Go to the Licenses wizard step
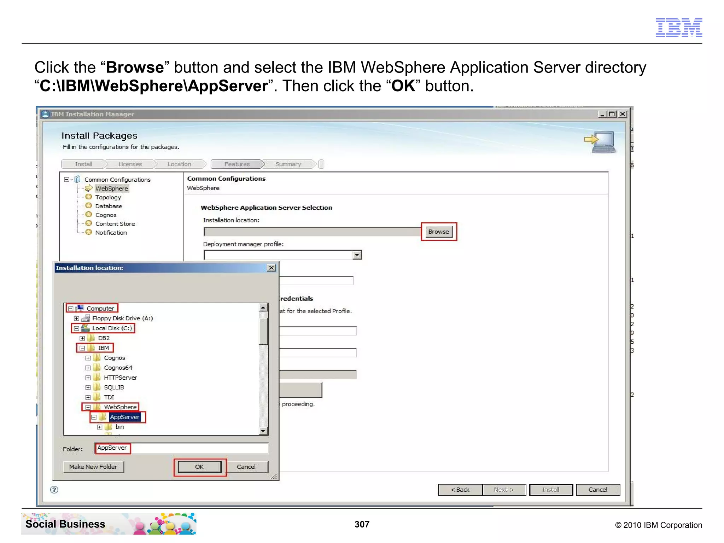Viewport: 724px width, 543px height. [130, 164]
